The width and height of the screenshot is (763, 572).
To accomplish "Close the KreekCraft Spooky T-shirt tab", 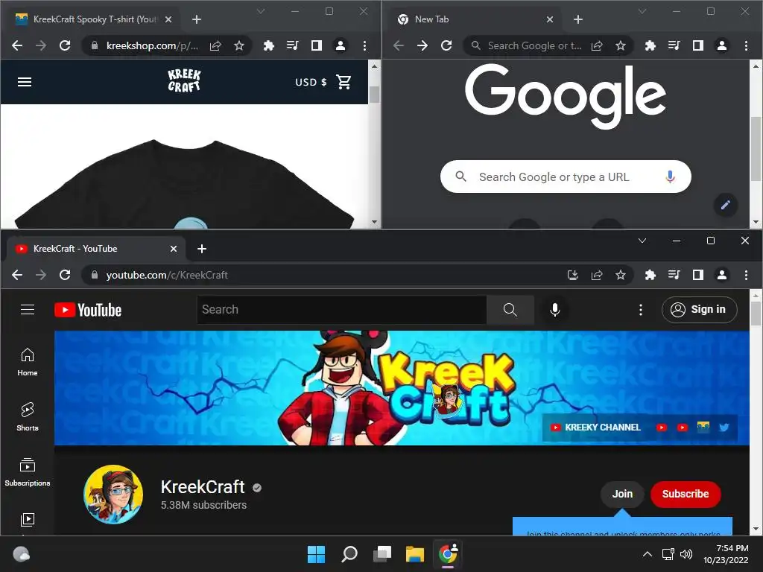I will point(168,19).
